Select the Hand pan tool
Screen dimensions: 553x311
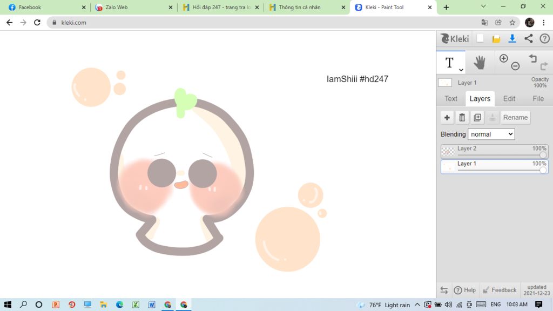click(480, 63)
